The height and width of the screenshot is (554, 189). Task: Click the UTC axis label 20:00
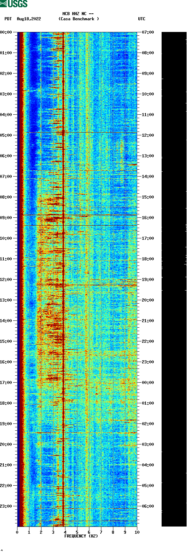click(148, 300)
